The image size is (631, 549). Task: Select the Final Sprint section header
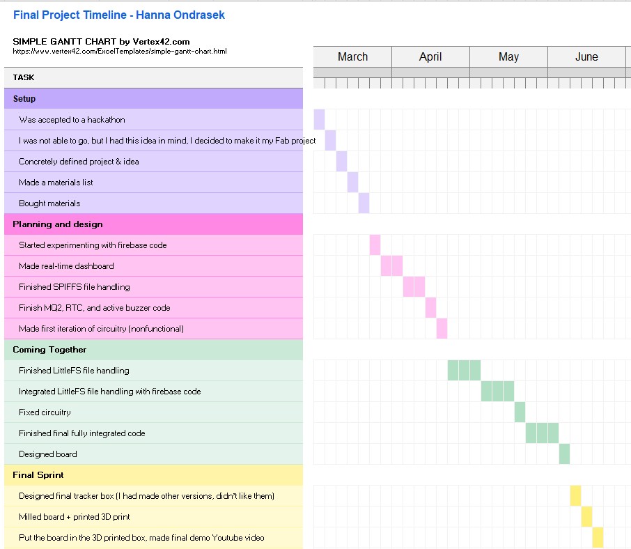tap(153, 475)
